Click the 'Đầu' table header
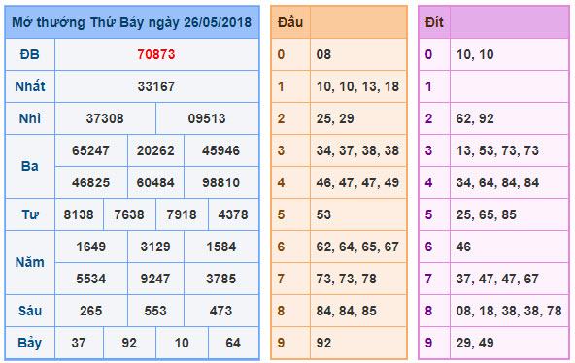Viewport: 575px width, 363px height. pyautogui.click(x=290, y=22)
